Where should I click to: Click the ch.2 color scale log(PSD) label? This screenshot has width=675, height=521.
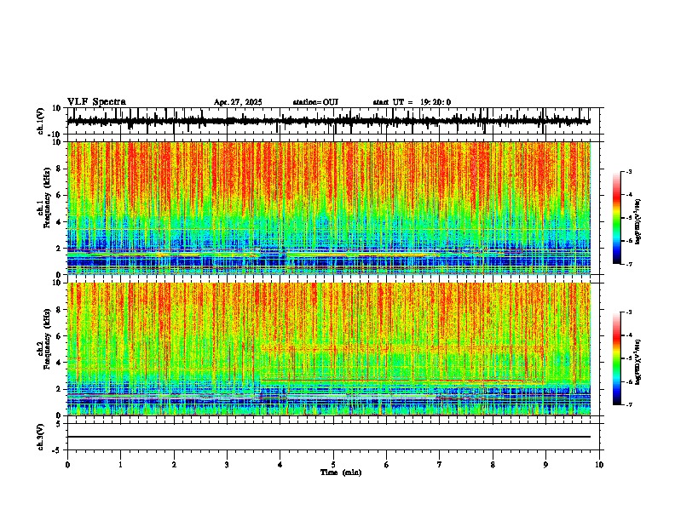click(x=638, y=362)
